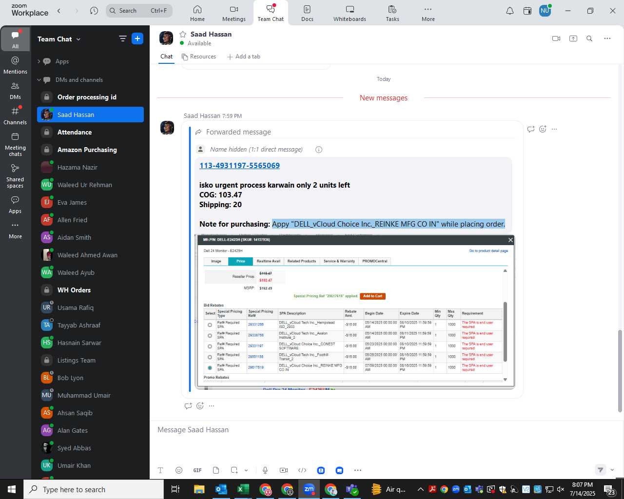Open Shared spaces in sidebar
This screenshot has height=499, width=624.
[15, 175]
